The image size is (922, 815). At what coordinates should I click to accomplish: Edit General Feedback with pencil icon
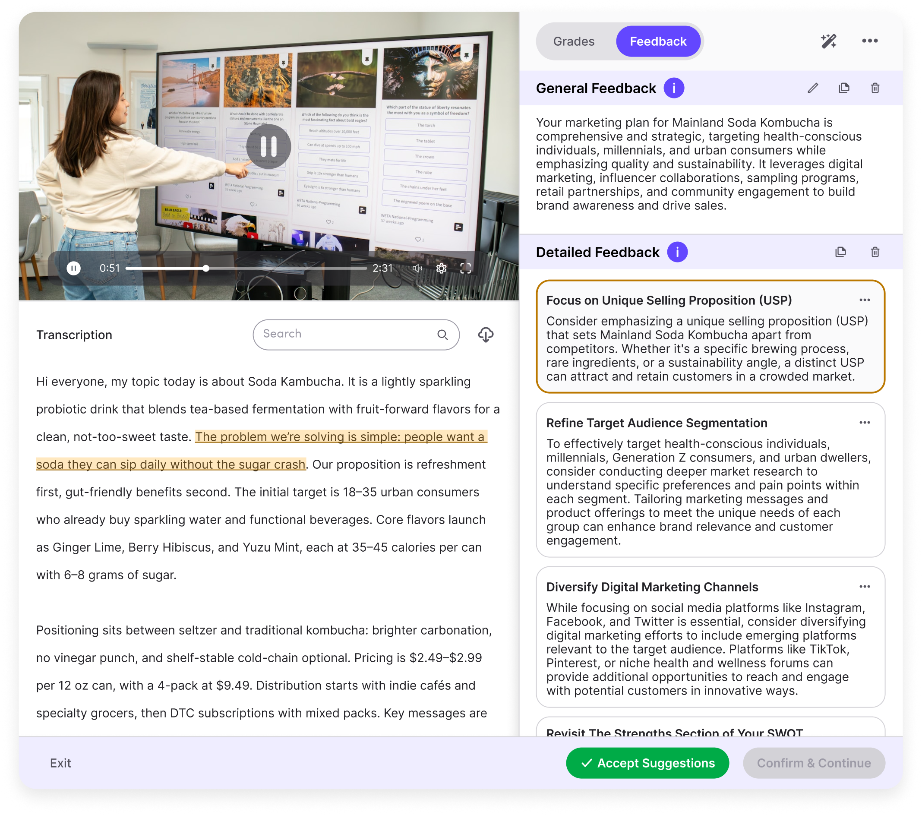tap(812, 88)
